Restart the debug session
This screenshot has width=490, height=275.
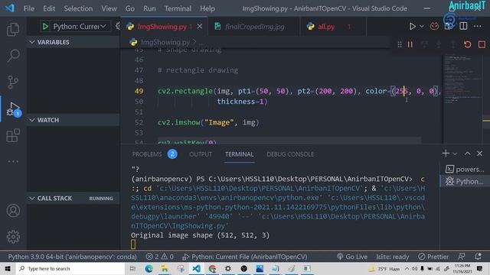tap(468, 44)
